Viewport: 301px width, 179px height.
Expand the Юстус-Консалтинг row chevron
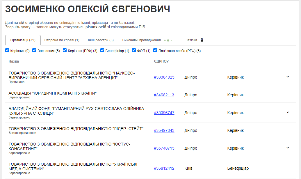pos(288,148)
